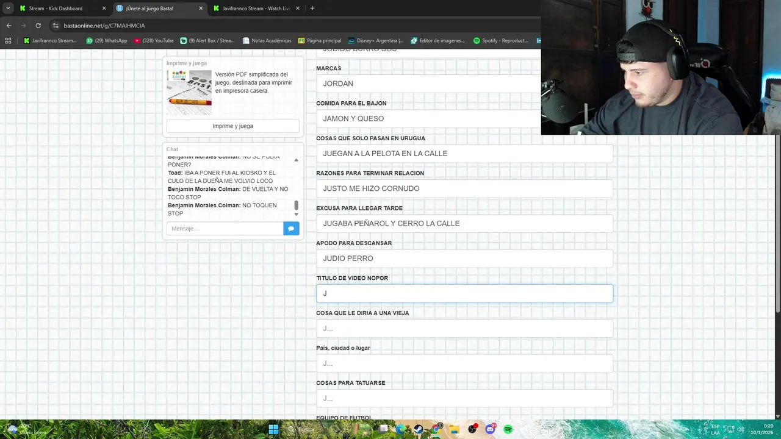The width and height of the screenshot is (781, 439).
Task: Open Discord from the taskbar
Action: coord(490,429)
